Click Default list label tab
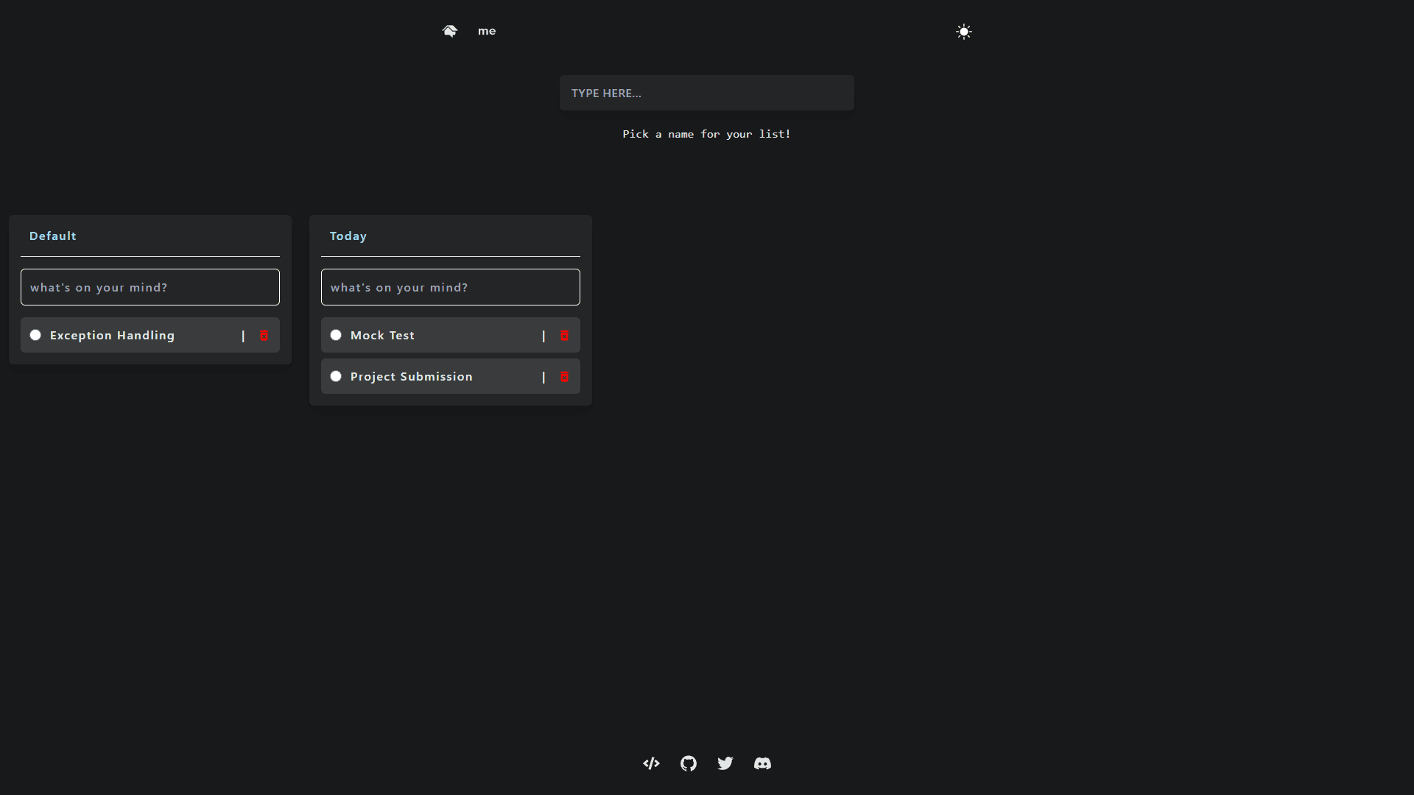This screenshot has width=1414, height=795. pyautogui.click(x=52, y=235)
